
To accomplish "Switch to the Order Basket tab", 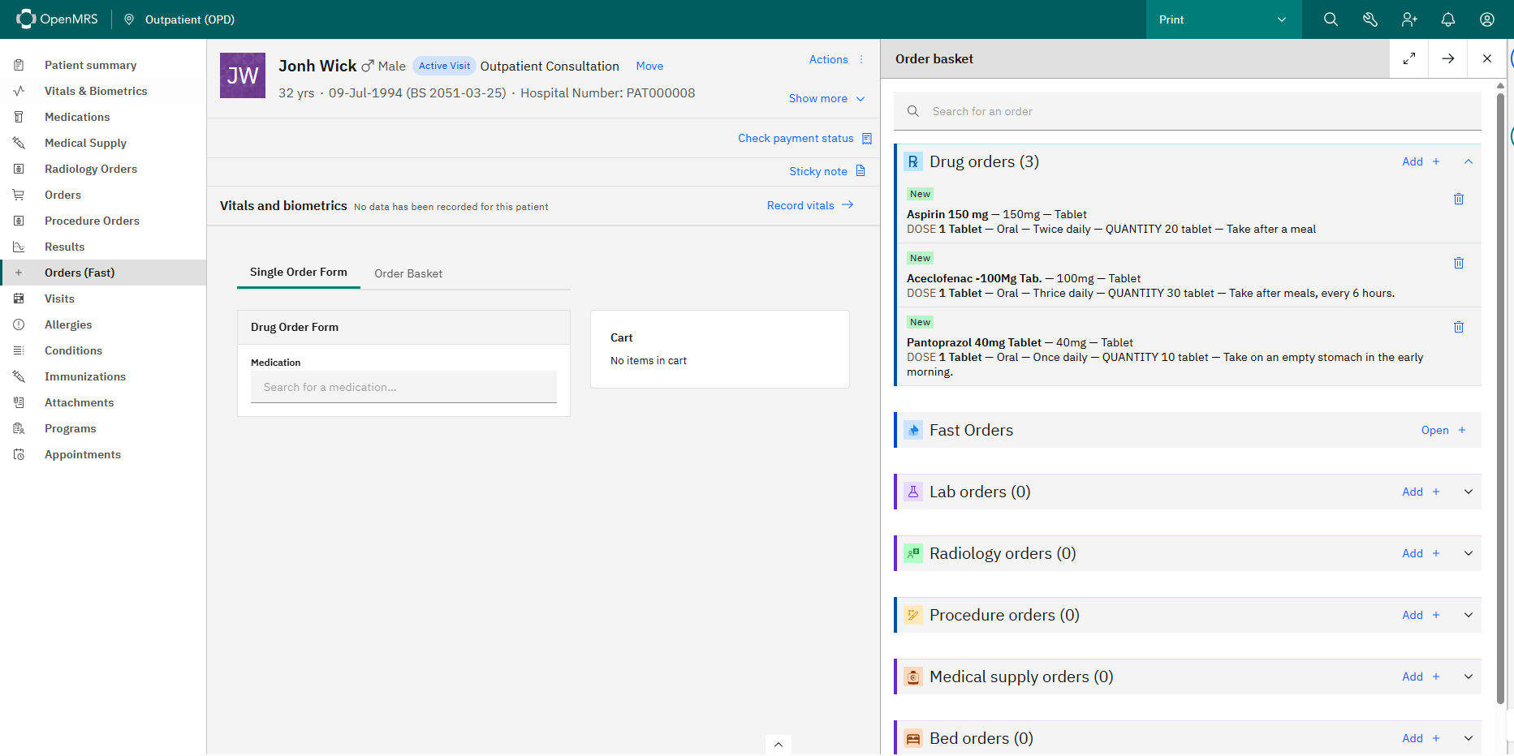I will tap(408, 273).
